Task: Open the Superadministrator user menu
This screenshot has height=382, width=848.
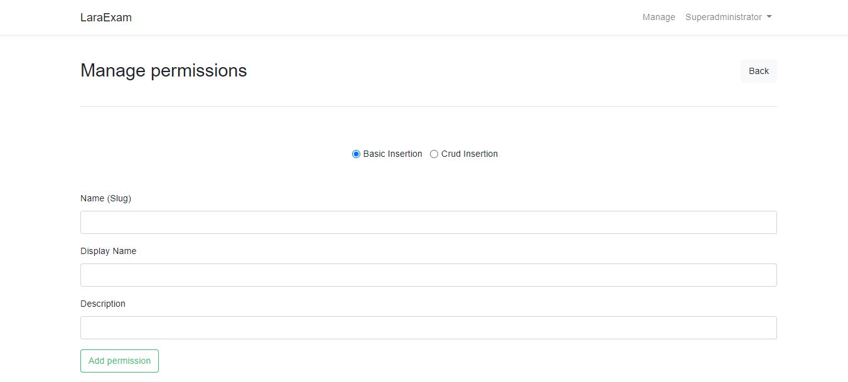Action: (x=723, y=18)
